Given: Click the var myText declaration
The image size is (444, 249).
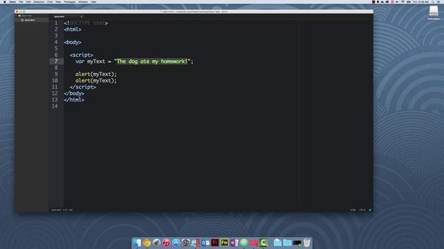Looking at the screenshot, I should tap(90, 62).
